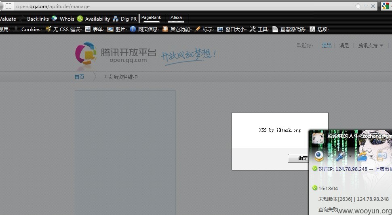
Task: Click the 图片 images icon
Action: [x=110, y=29]
